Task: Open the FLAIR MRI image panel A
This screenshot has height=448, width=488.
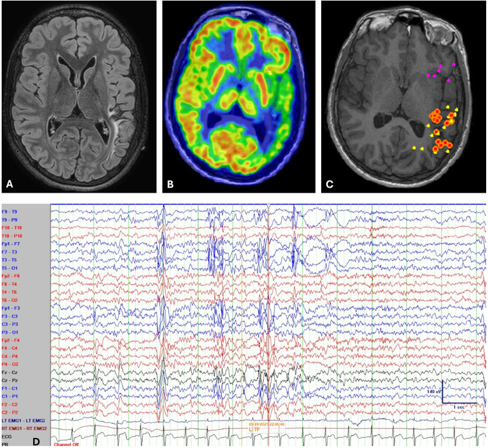Action: (x=79, y=96)
